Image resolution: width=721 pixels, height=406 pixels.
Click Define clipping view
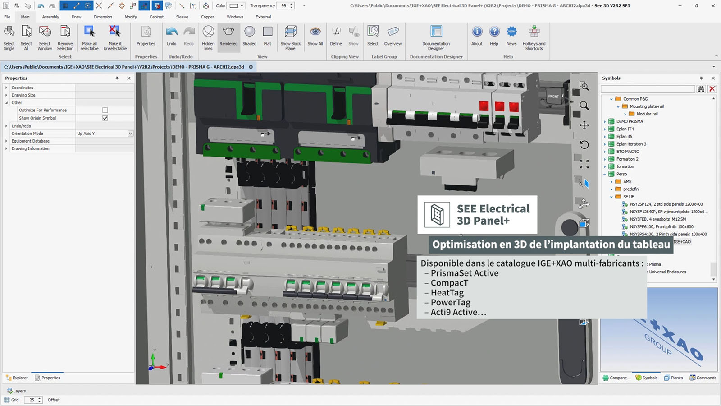click(x=336, y=36)
